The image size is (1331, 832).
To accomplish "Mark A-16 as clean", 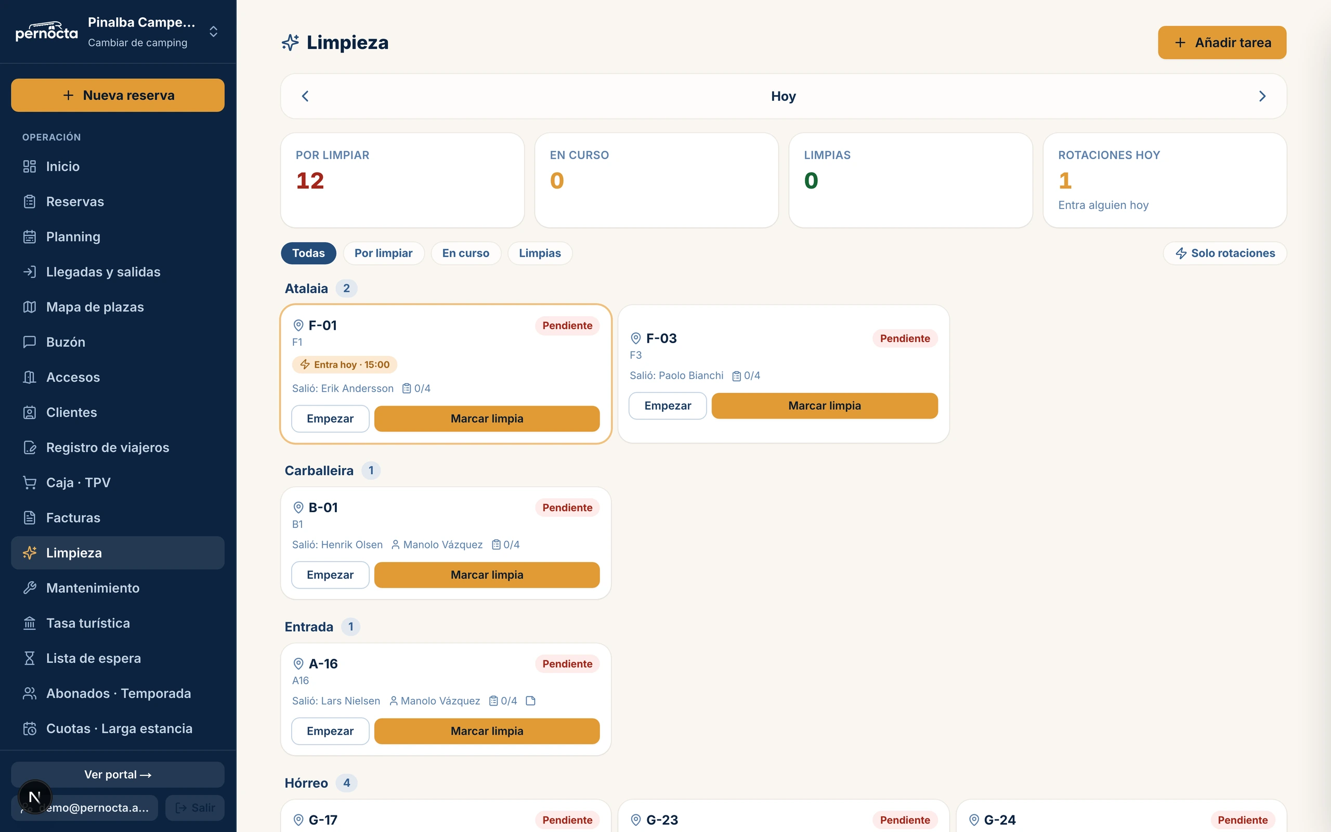I will (487, 731).
